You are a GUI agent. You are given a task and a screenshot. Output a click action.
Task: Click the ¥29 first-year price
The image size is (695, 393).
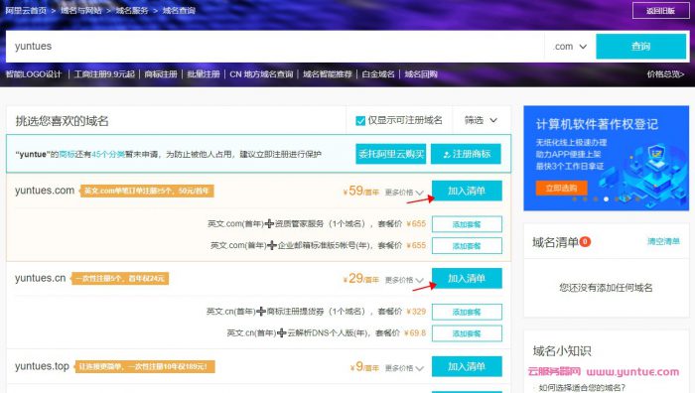pyautogui.click(x=360, y=278)
